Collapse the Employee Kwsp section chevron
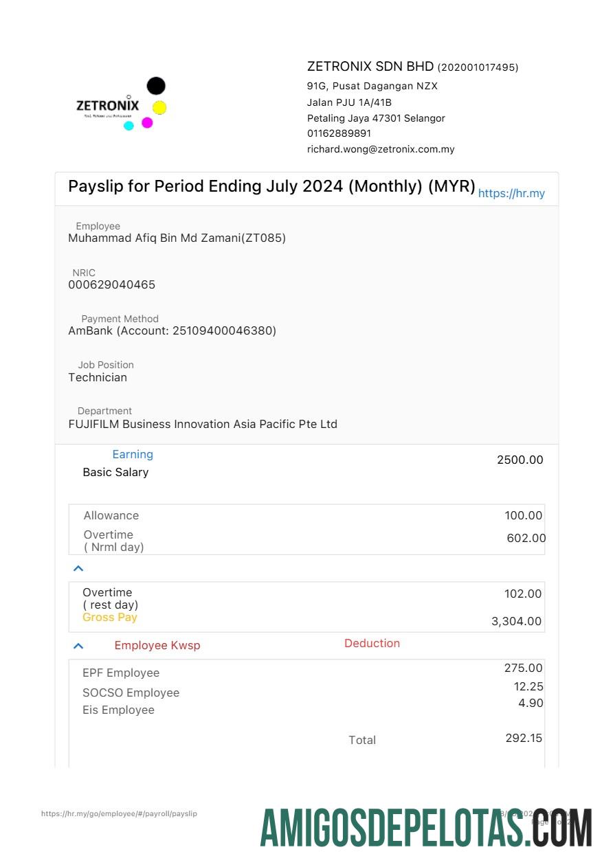This screenshot has height=867, width=613. (x=78, y=646)
